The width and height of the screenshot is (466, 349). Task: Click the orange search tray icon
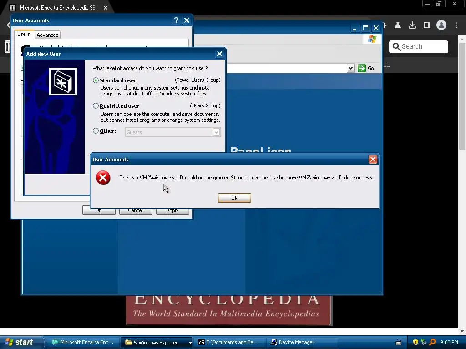pos(432,342)
